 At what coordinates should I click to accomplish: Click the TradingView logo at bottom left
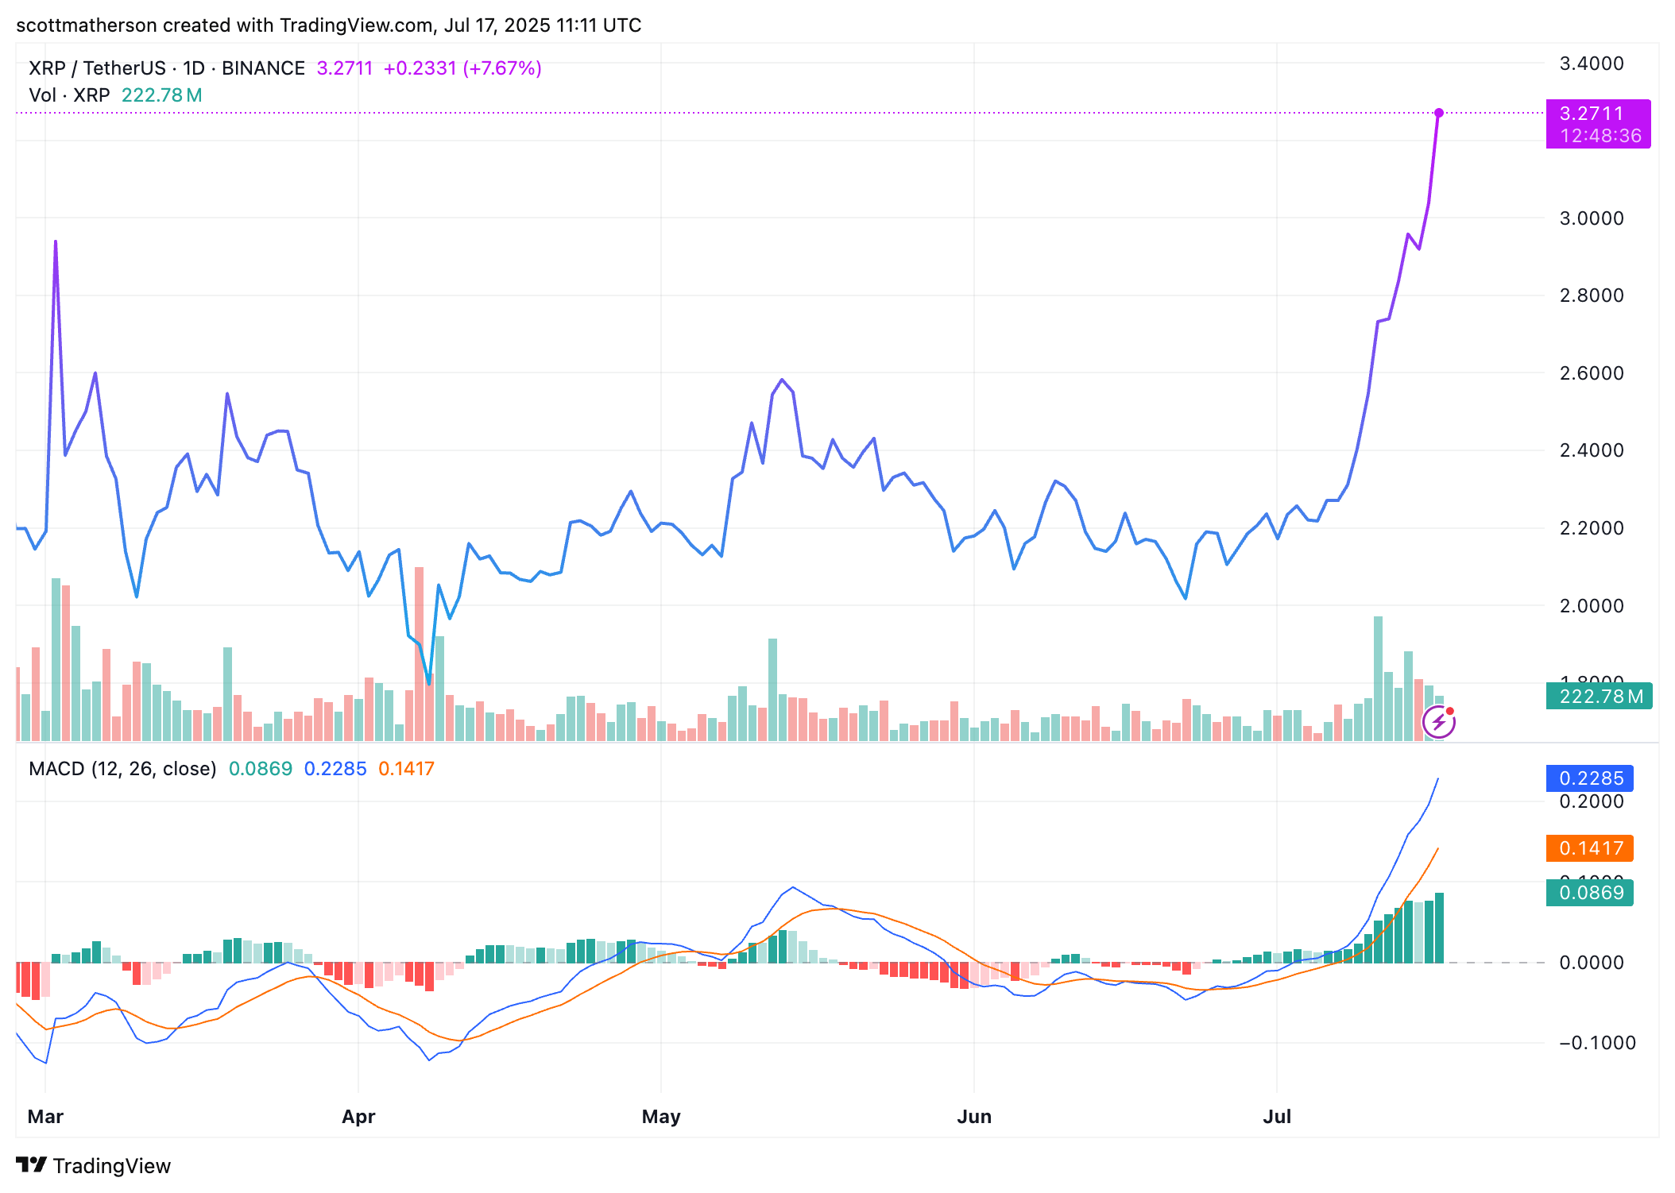[93, 1165]
